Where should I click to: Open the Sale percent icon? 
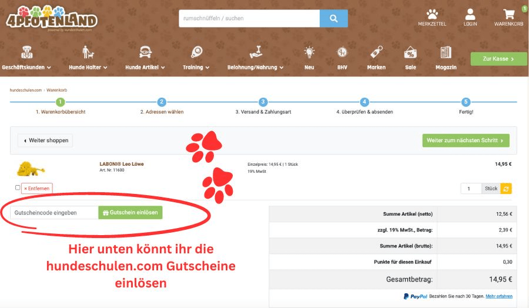coord(410,53)
